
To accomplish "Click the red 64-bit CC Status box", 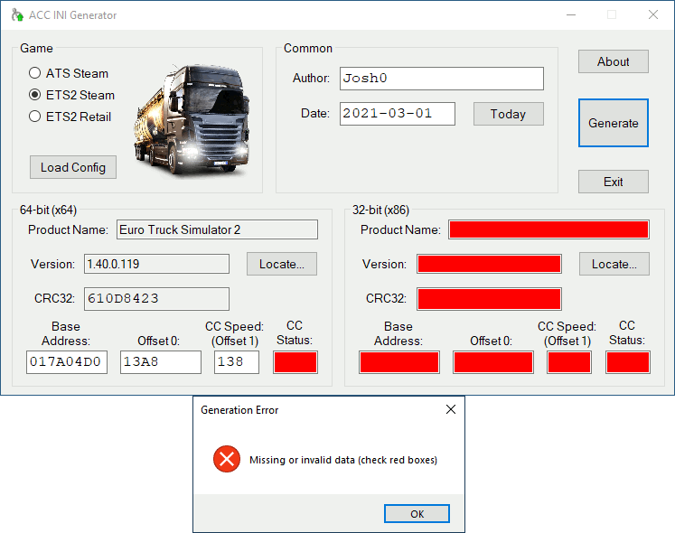I will tap(295, 362).
